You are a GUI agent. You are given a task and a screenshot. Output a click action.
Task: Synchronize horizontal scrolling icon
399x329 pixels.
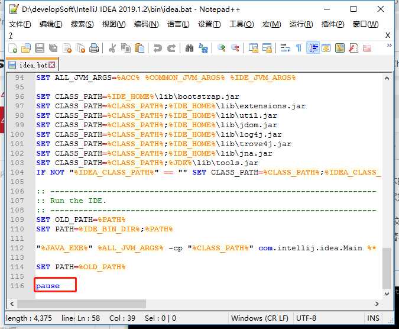[267, 48]
